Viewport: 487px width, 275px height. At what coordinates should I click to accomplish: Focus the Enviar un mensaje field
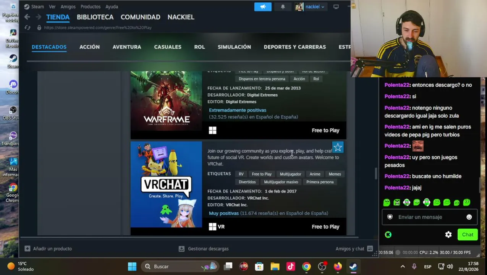[x=430, y=217]
